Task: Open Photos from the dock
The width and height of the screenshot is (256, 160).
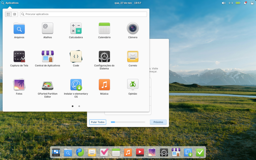Action: pos(152,152)
